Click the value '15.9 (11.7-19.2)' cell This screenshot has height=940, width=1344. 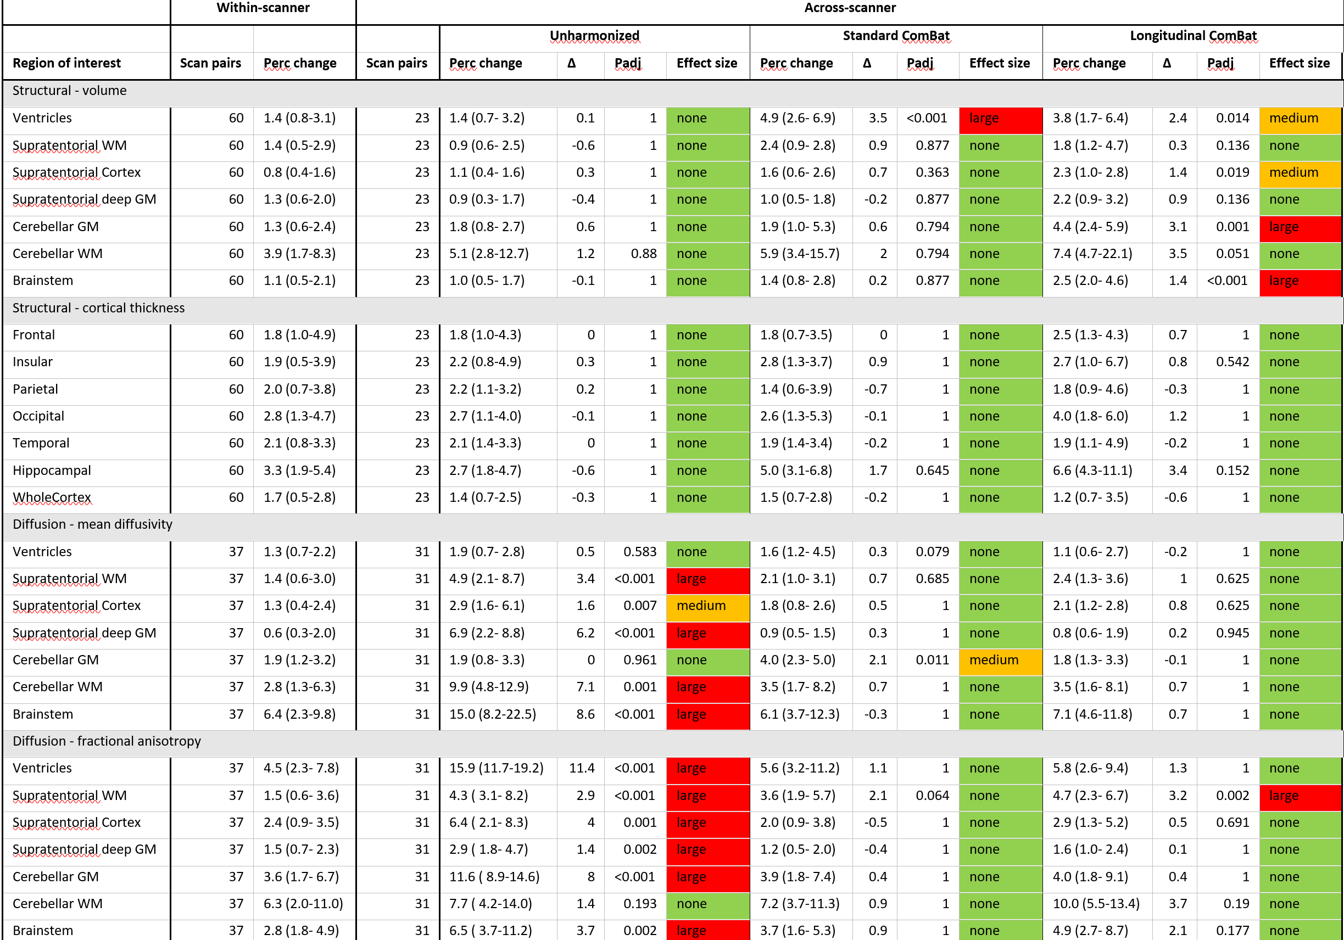point(496,769)
